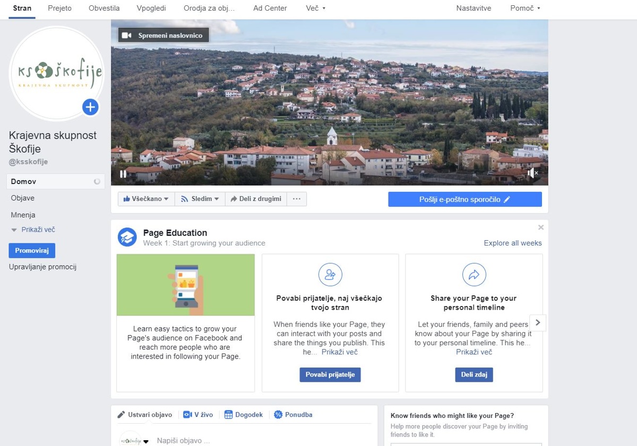
Task: Open Orodja za obj... tab
Action: (x=209, y=8)
